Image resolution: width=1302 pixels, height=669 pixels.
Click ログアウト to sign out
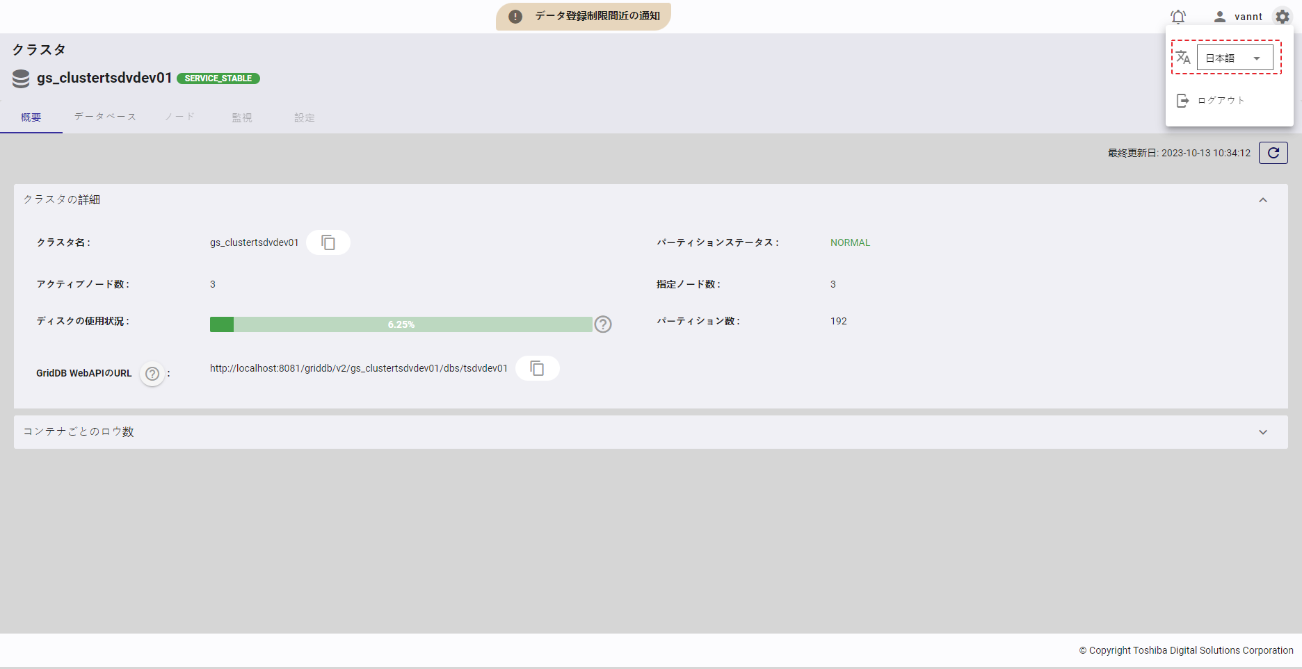coord(1221,101)
